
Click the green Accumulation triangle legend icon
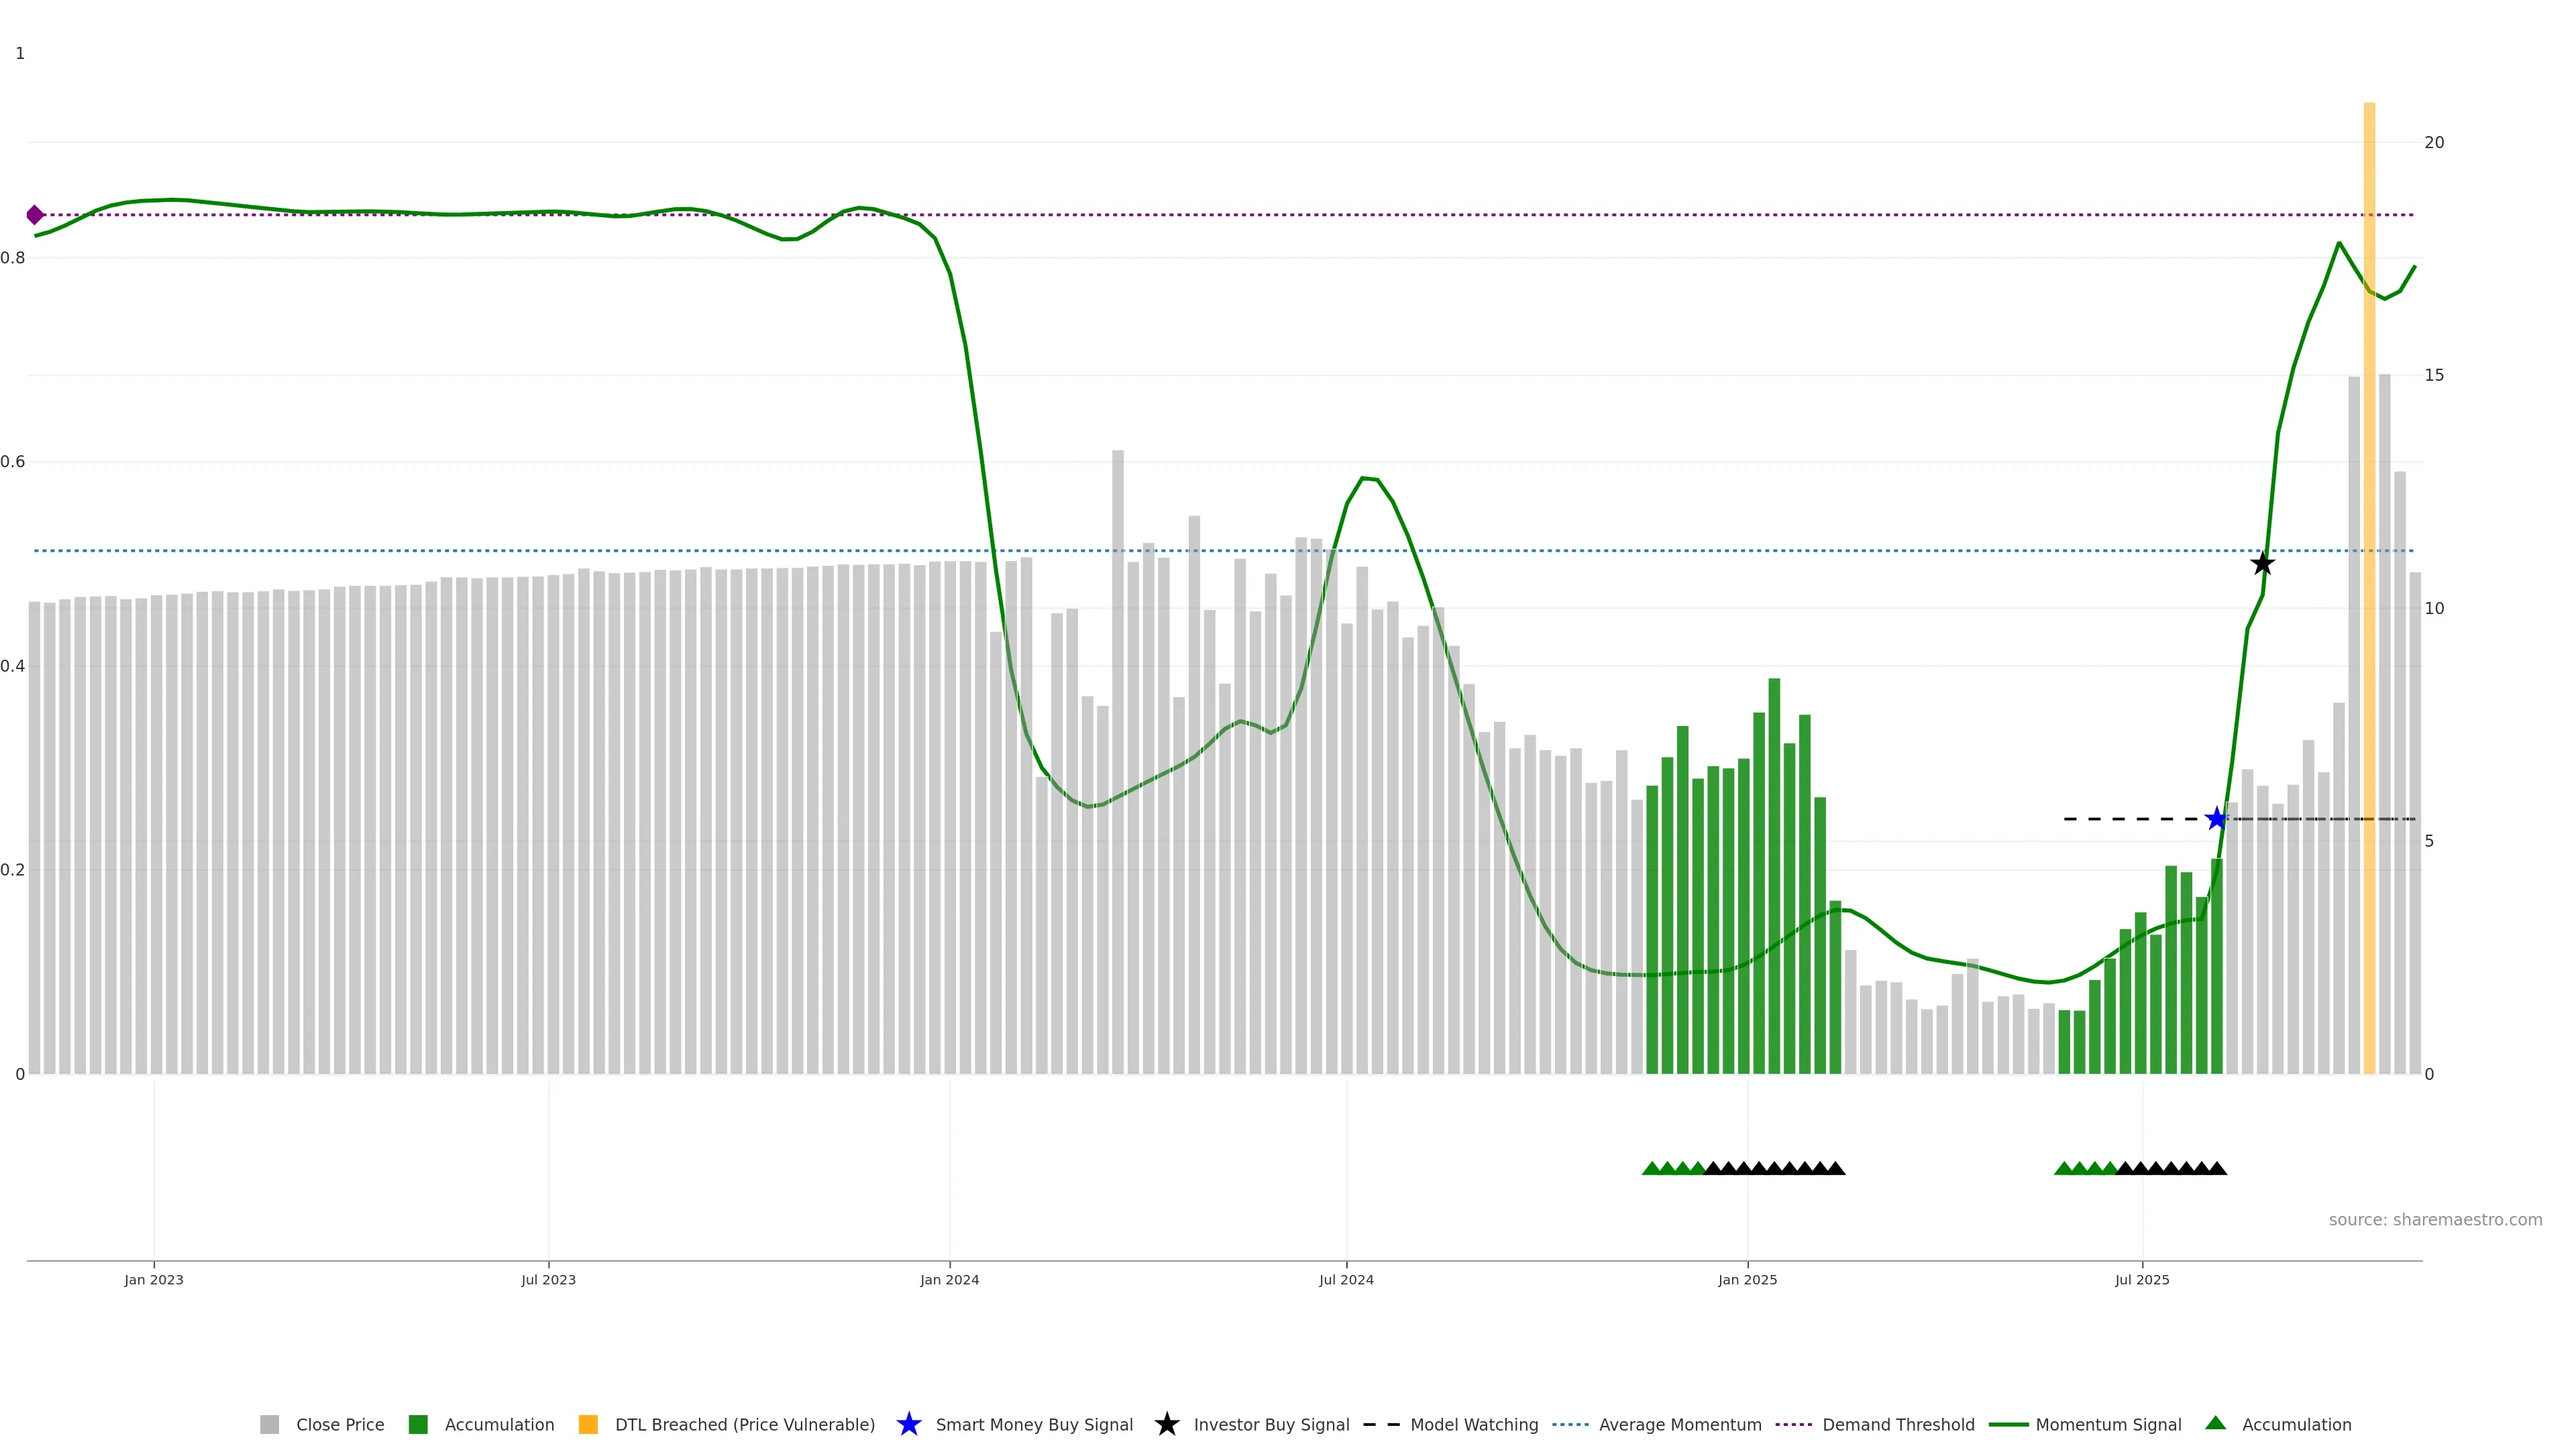point(2215,1423)
